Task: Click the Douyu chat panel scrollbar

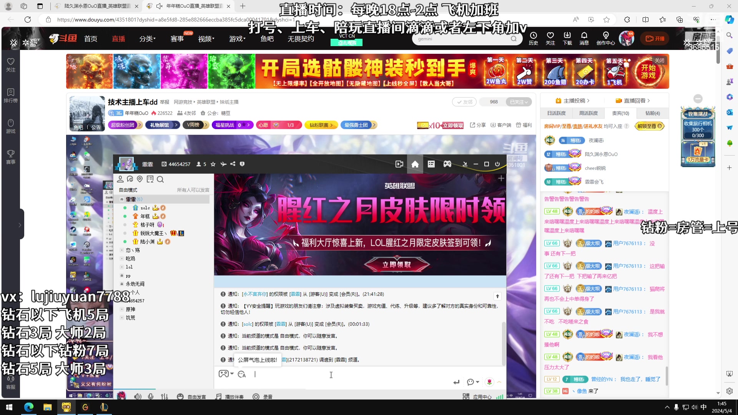Action: point(667,375)
